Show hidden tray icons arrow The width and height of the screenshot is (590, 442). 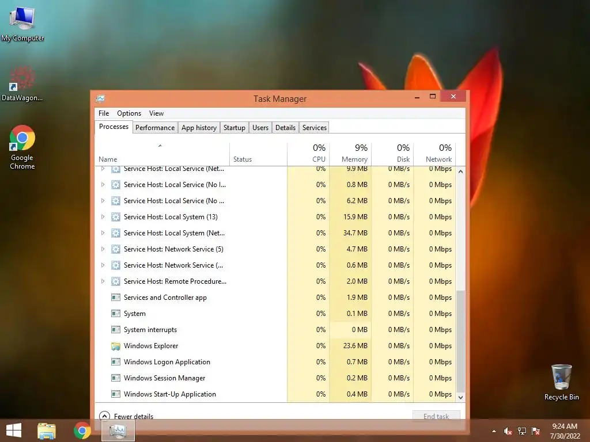click(x=494, y=431)
